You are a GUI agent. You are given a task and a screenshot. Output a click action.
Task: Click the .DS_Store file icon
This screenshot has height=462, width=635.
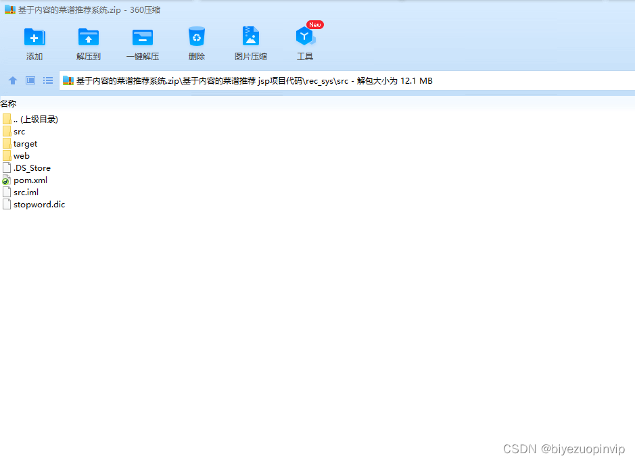coord(7,168)
